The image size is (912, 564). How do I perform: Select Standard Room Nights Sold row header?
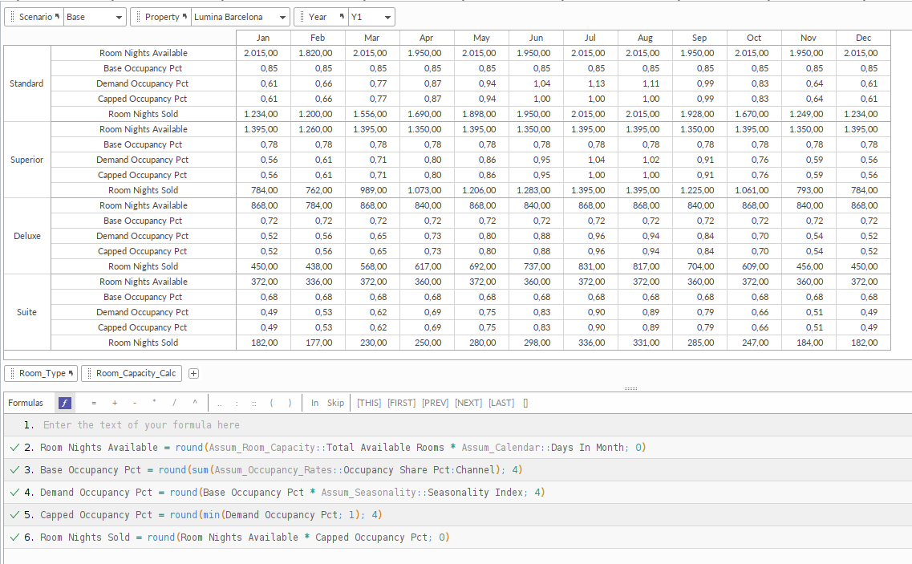click(x=143, y=114)
